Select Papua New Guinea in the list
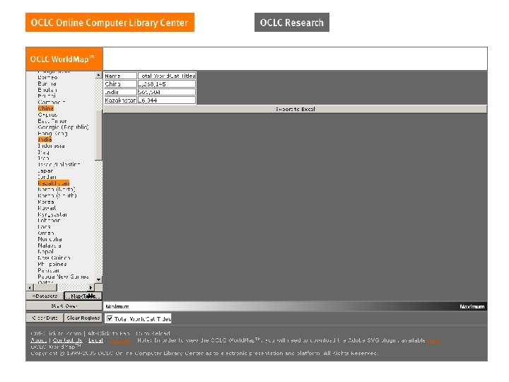 [x=63, y=277]
